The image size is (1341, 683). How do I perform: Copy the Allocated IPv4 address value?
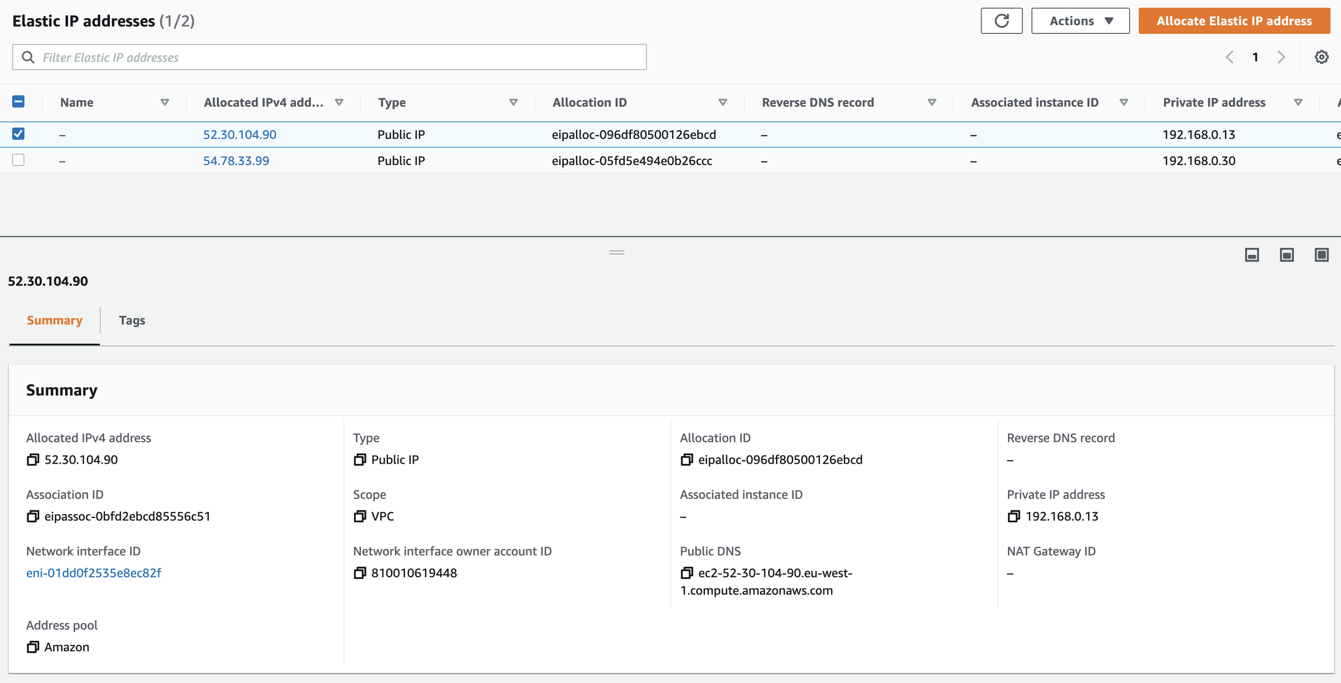(33, 459)
